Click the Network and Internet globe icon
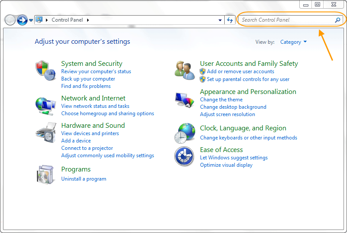Viewport: 347px width, 233px height. click(x=46, y=107)
